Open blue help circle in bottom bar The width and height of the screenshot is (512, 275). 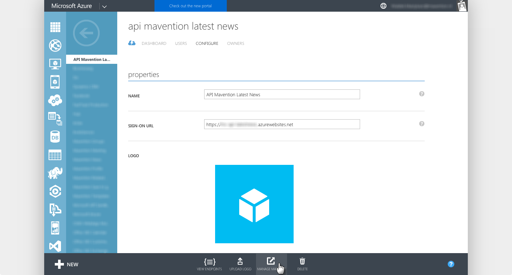(x=451, y=264)
